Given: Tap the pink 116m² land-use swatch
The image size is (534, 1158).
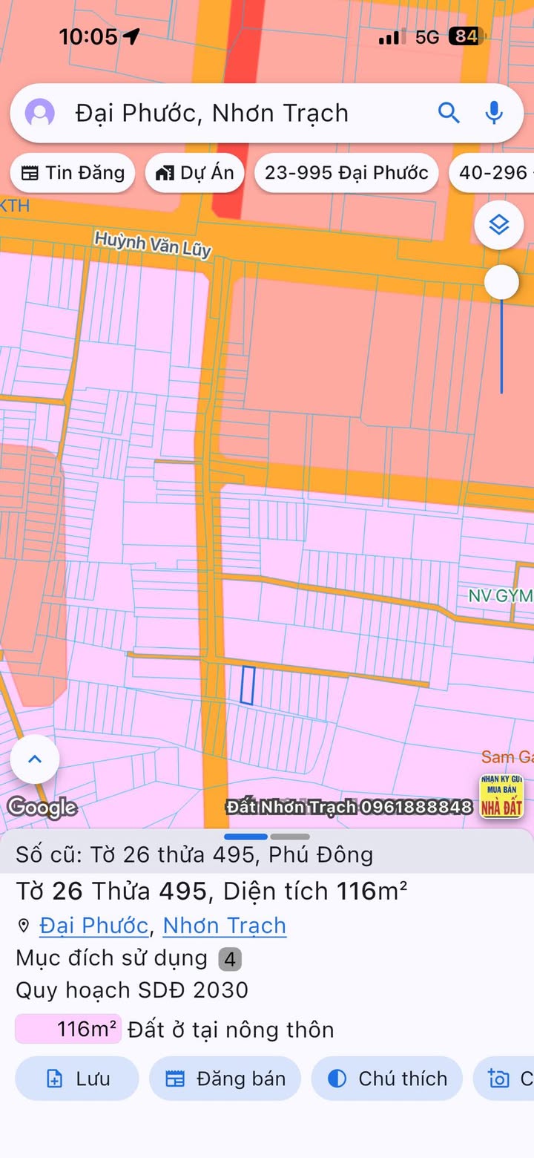Looking at the screenshot, I should [x=68, y=1030].
